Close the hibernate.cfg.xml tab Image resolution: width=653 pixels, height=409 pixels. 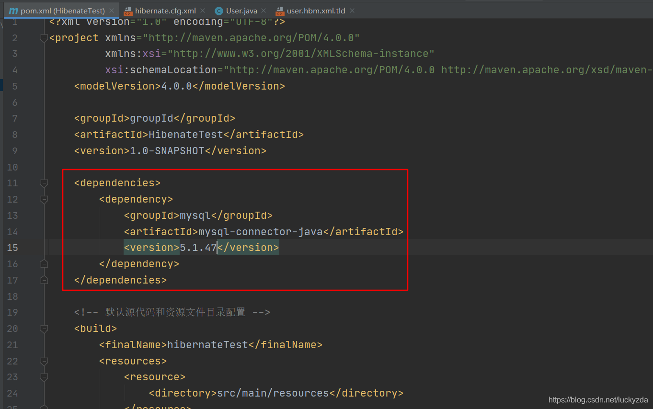click(x=203, y=11)
